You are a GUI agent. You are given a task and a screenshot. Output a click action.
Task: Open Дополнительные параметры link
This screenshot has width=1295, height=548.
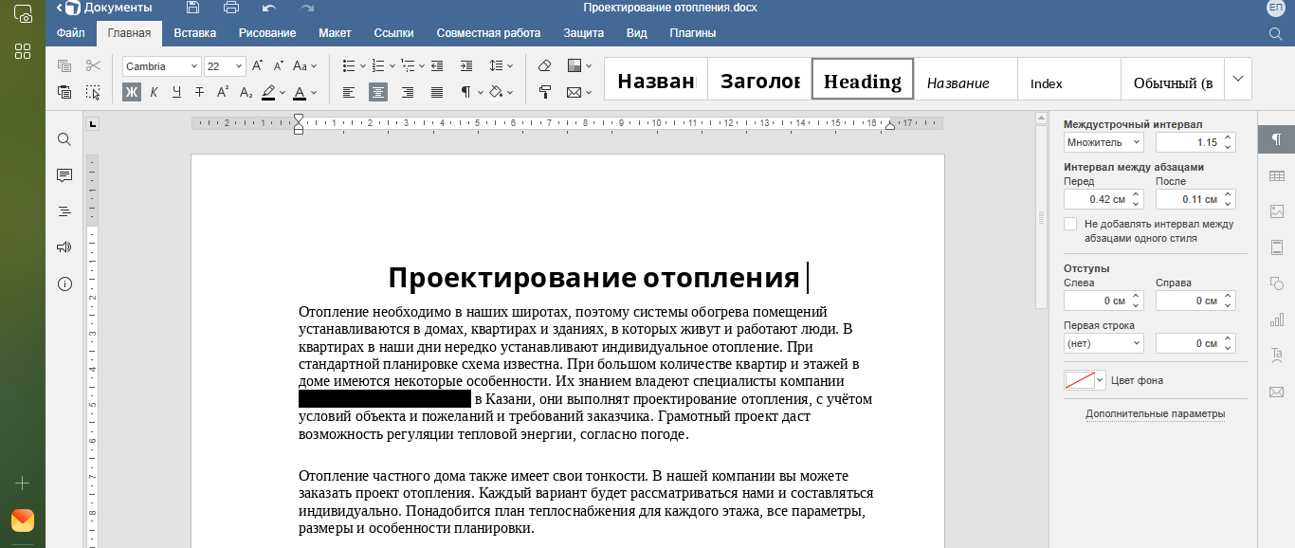[x=1155, y=413]
